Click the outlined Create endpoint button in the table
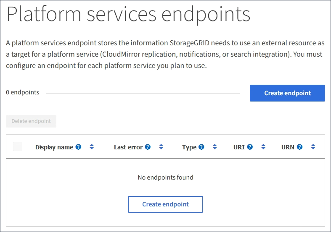 click(165, 204)
